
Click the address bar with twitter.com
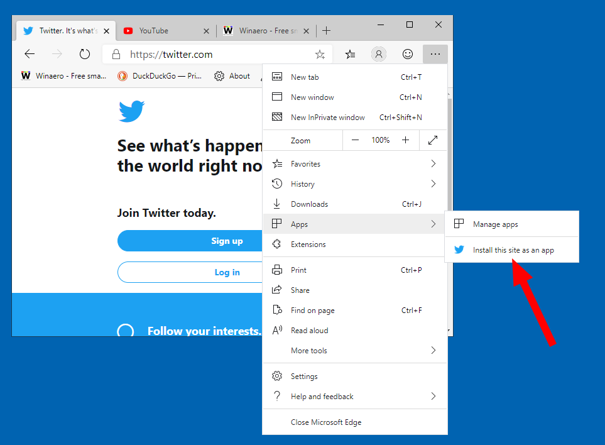pos(216,54)
